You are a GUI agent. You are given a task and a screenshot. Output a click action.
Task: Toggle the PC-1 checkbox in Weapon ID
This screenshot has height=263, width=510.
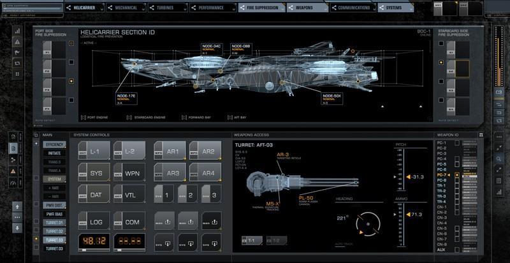pos(457,143)
